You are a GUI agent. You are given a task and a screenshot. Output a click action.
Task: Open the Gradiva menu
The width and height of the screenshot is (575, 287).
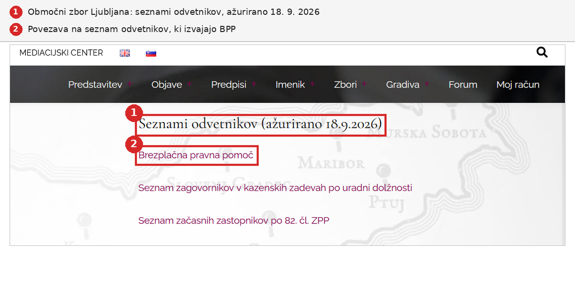coord(403,85)
